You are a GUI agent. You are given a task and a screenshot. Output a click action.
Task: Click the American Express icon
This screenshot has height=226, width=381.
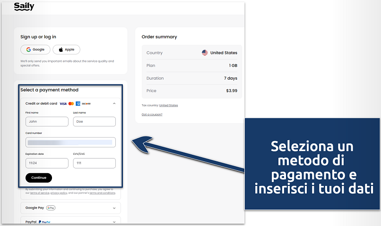coord(78,103)
